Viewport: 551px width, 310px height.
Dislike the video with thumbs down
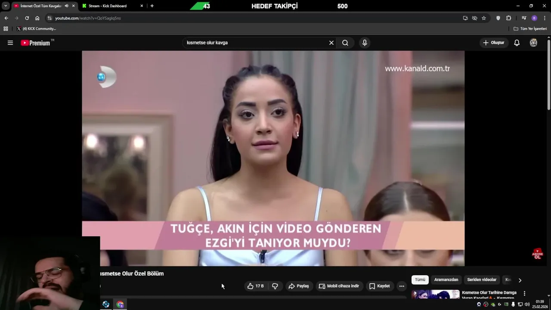point(275,286)
